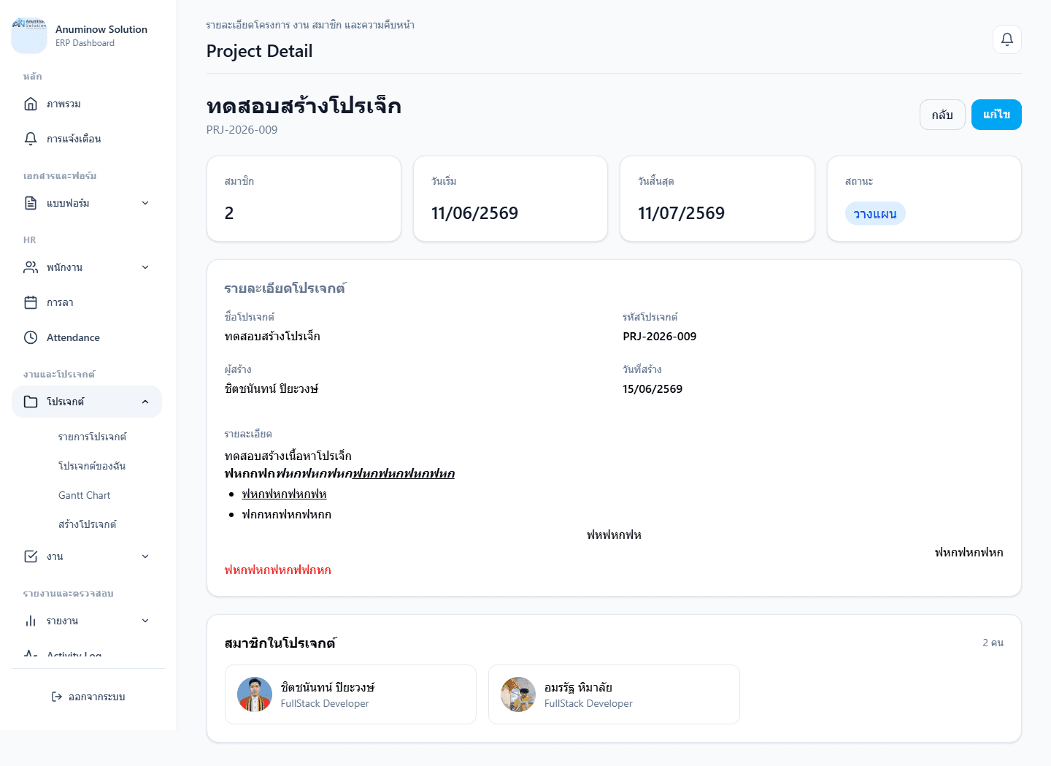Click the logout arrow icon

[57, 697]
